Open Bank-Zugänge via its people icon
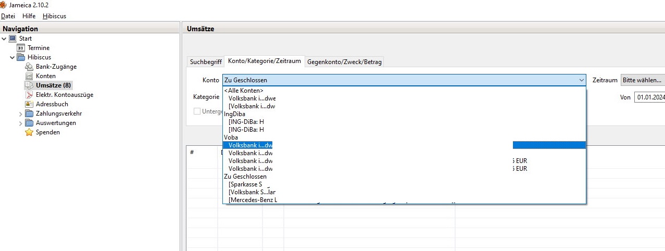 click(30, 67)
